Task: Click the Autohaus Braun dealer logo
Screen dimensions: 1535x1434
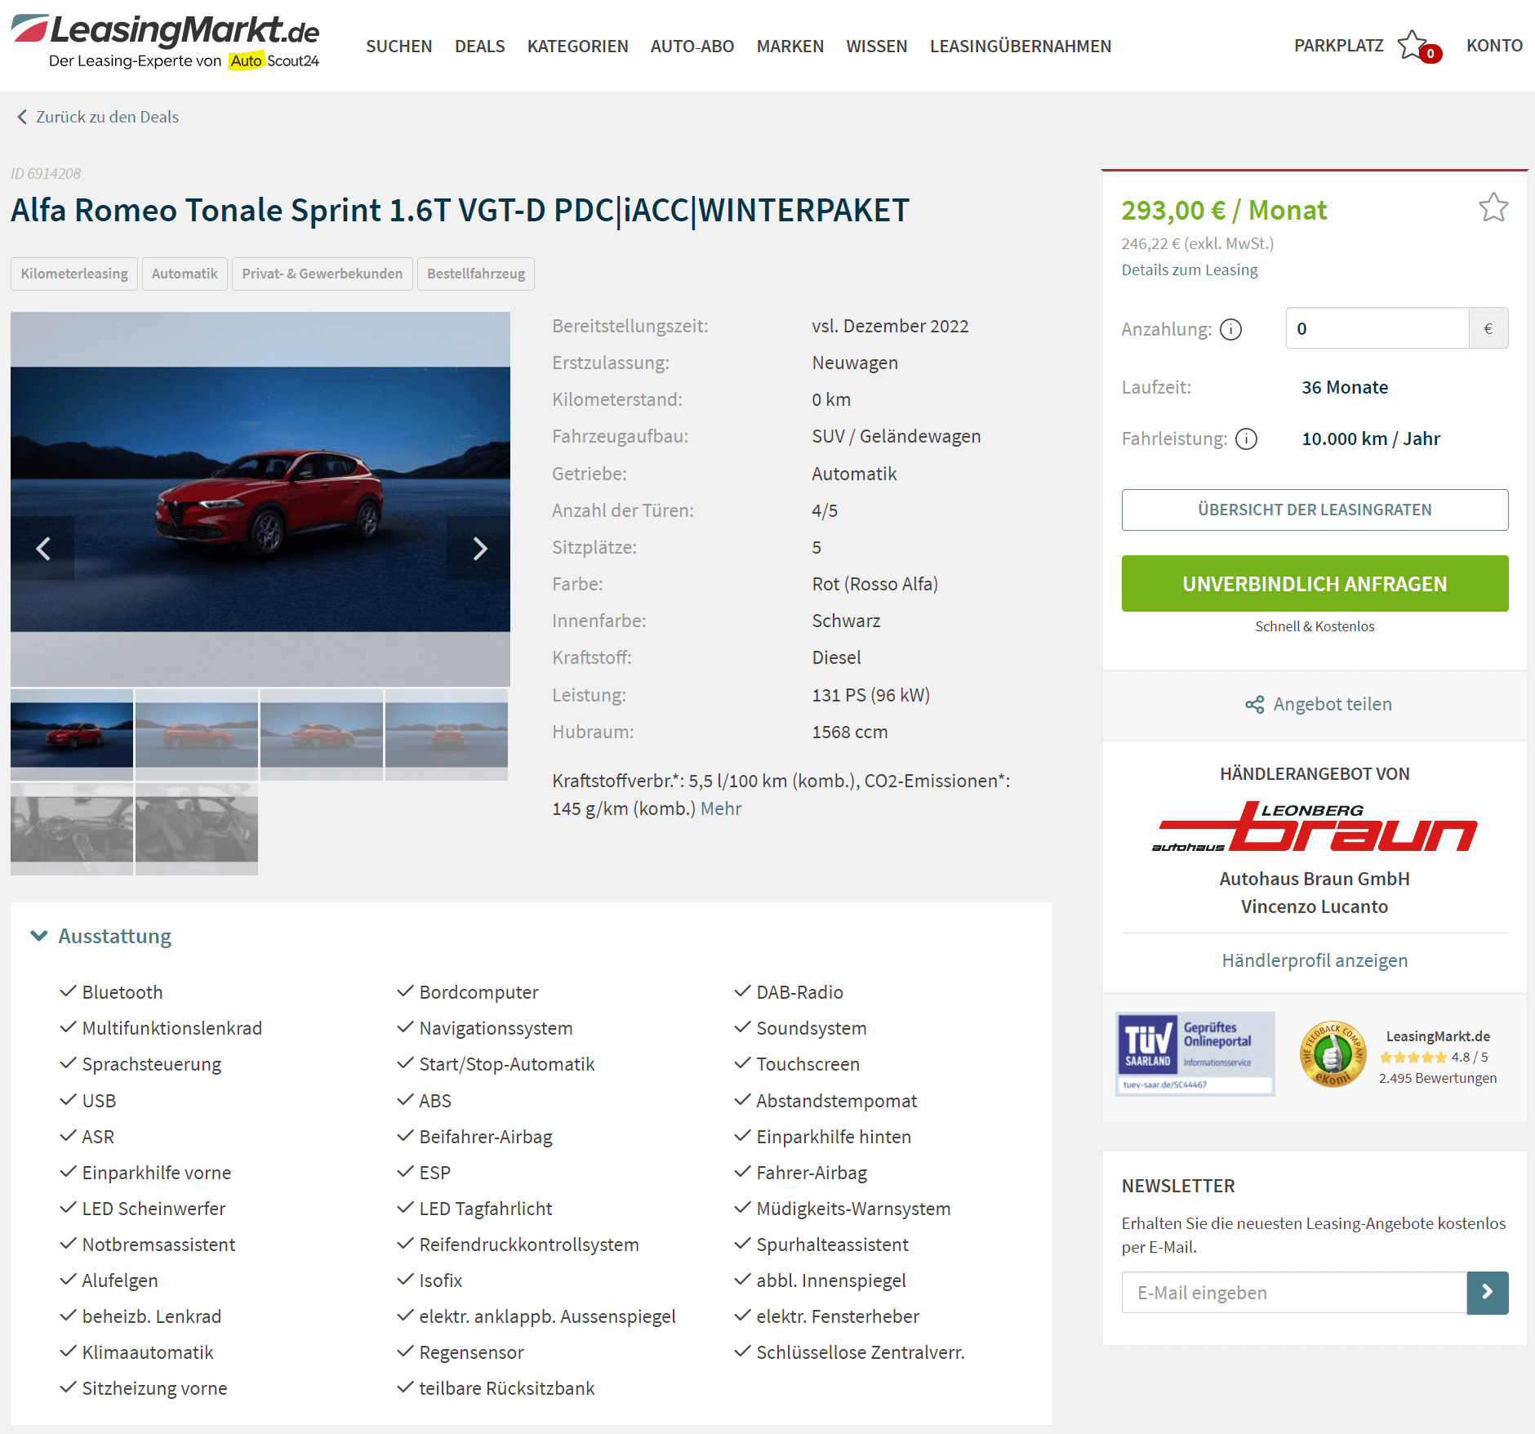Action: coord(1315,826)
